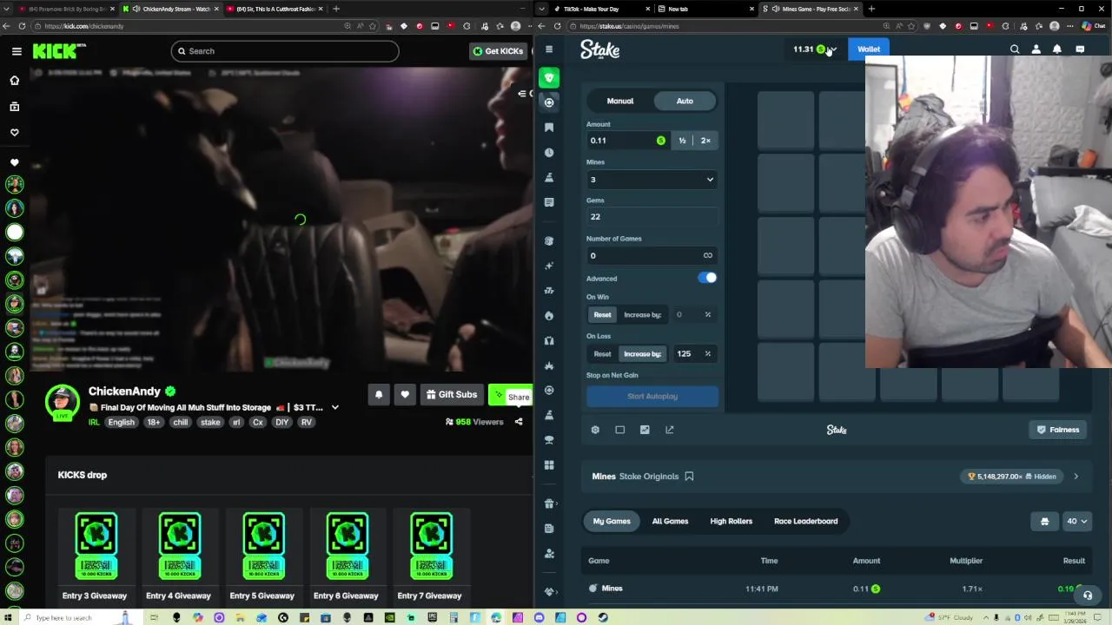Viewport: 1112px width, 625px height.
Task: Open the Stake sidebar hamburger menu
Action: pos(549,49)
